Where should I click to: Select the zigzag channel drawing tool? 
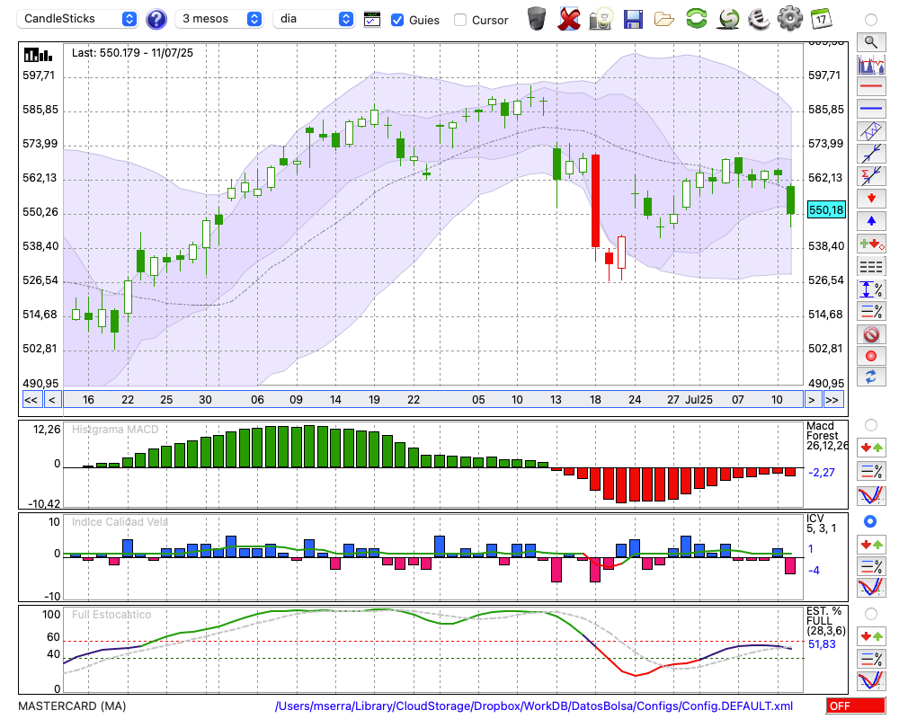pyautogui.click(x=871, y=130)
